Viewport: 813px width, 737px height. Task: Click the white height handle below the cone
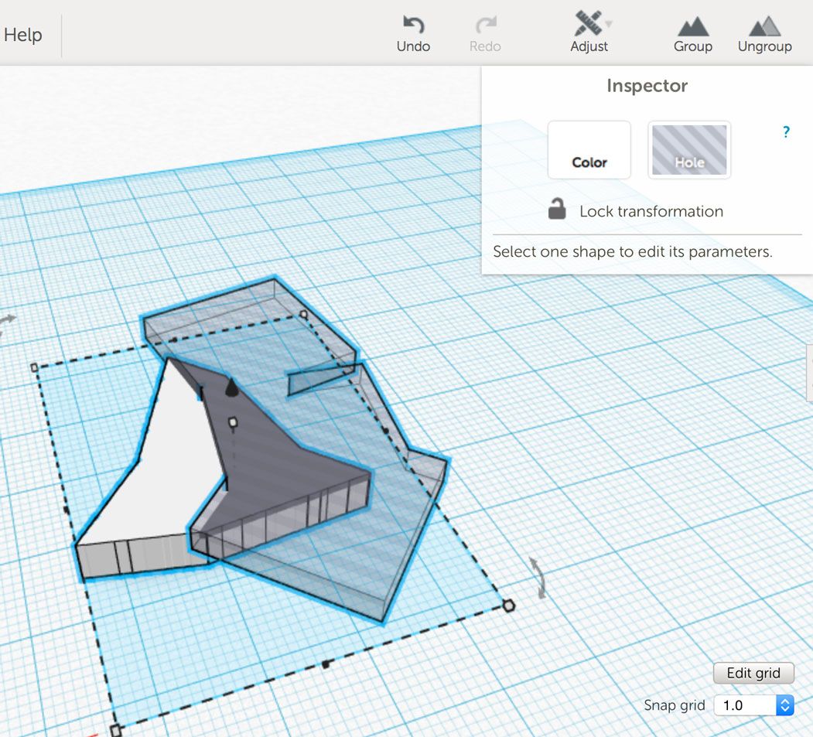(232, 421)
